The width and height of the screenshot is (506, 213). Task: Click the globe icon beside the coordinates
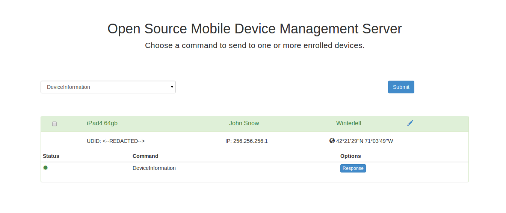[332, 141]
